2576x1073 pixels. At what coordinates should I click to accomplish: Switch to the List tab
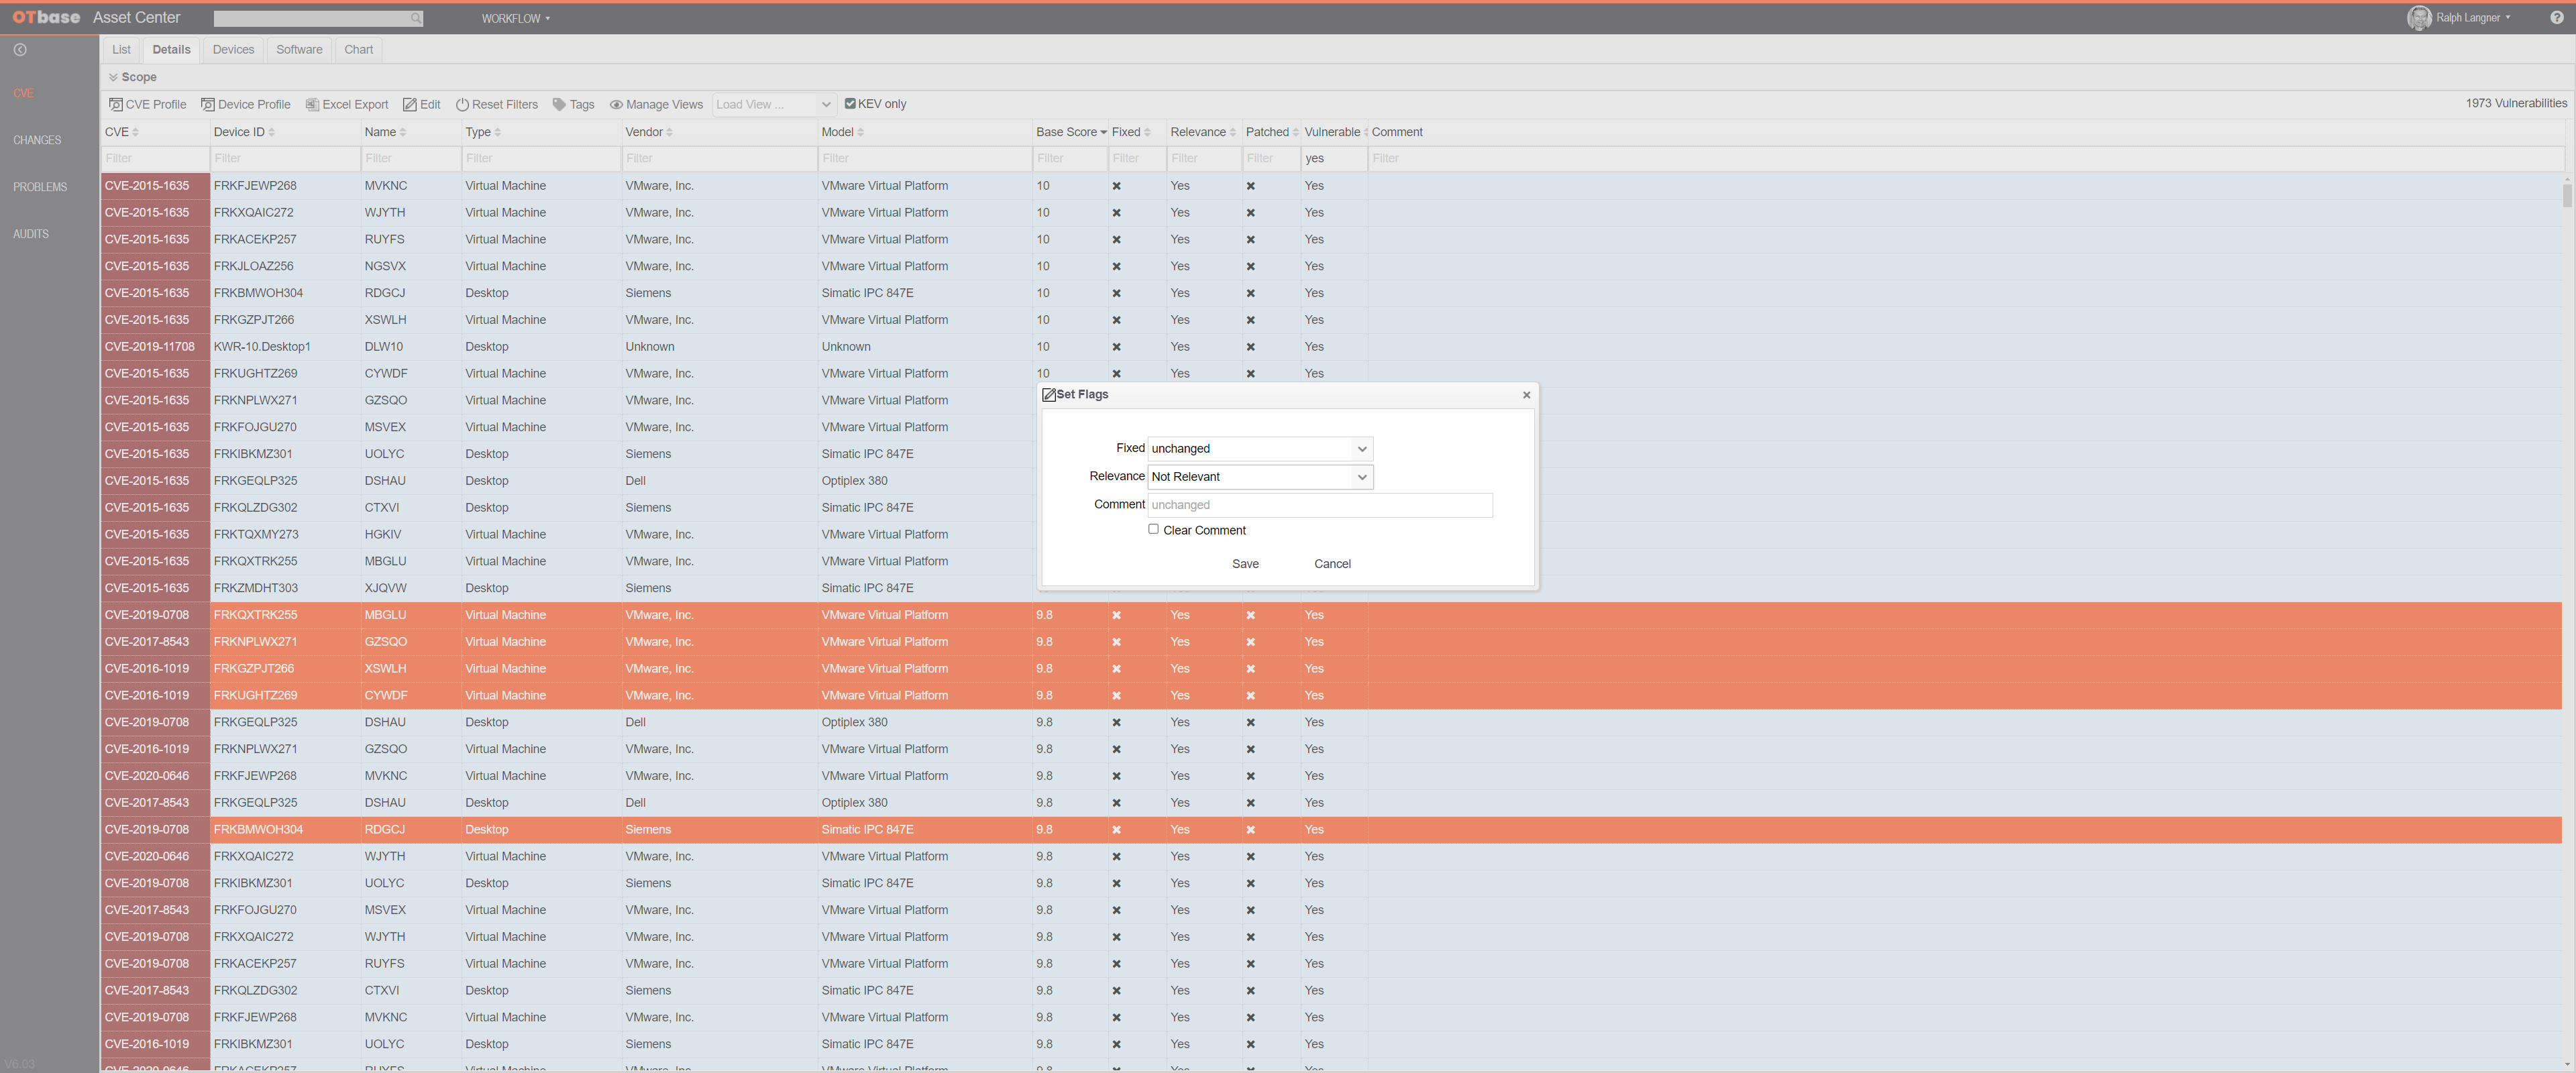click(121, 50)
